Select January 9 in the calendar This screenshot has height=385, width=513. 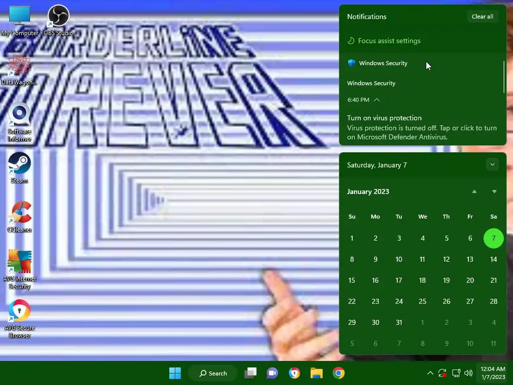(375, 259)
